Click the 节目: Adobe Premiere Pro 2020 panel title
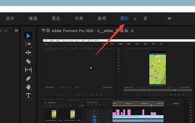195x123 pixels. [x=85, y=30]
